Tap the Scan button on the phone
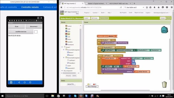 pos(17,26)
